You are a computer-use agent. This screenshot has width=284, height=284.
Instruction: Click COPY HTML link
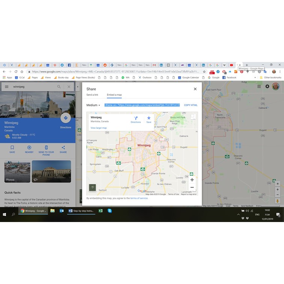190,105
